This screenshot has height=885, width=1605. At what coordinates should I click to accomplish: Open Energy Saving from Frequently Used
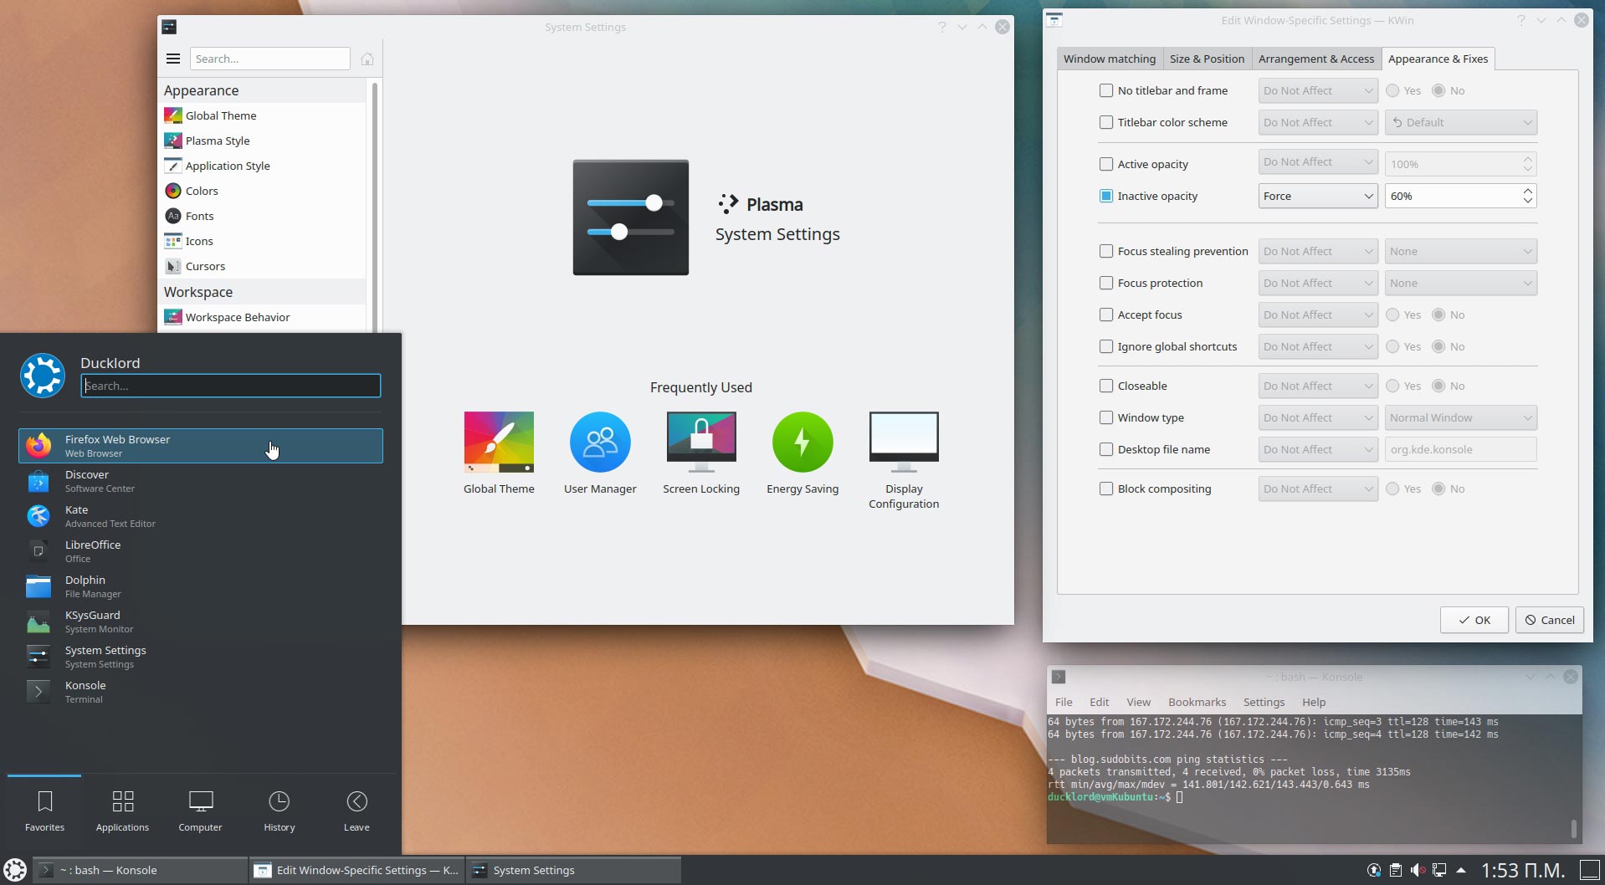[x=802, y=442]
